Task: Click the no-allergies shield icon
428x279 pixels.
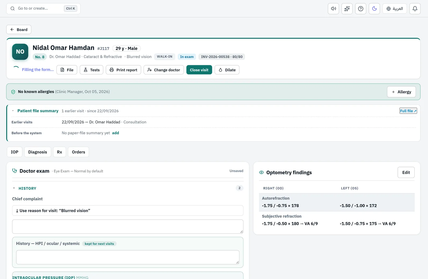Action: (13, 92)
